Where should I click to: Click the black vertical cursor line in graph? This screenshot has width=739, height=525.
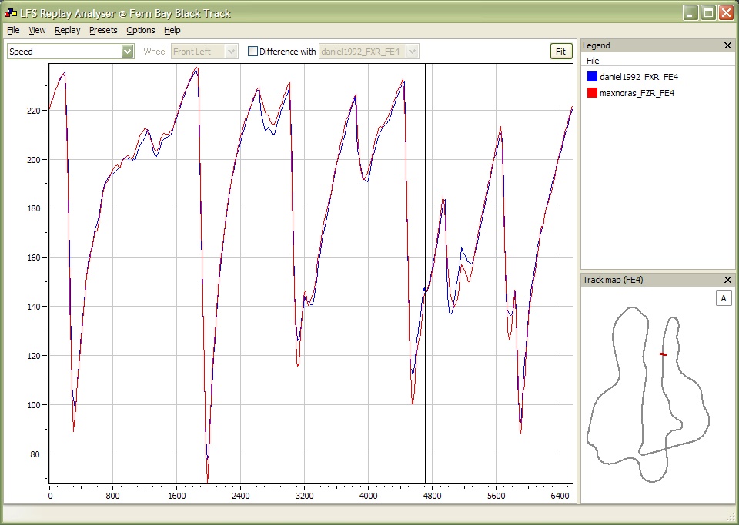coord(425,273)
